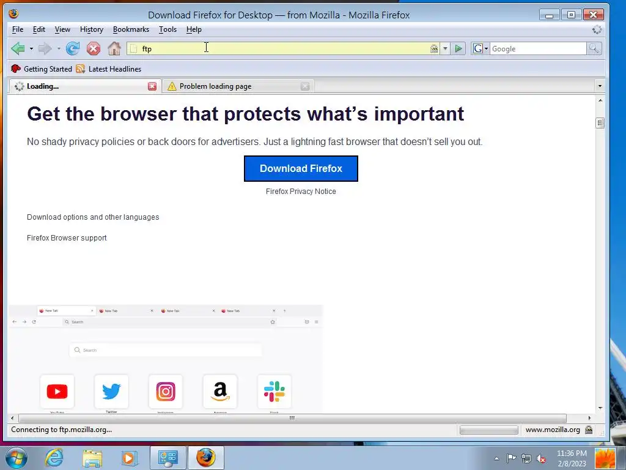Open the Help menu
The image size is (626, 470).
[194, 29]
